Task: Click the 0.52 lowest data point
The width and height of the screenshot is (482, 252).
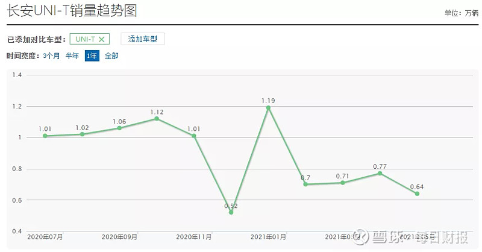Action: [x=231, y=212]
